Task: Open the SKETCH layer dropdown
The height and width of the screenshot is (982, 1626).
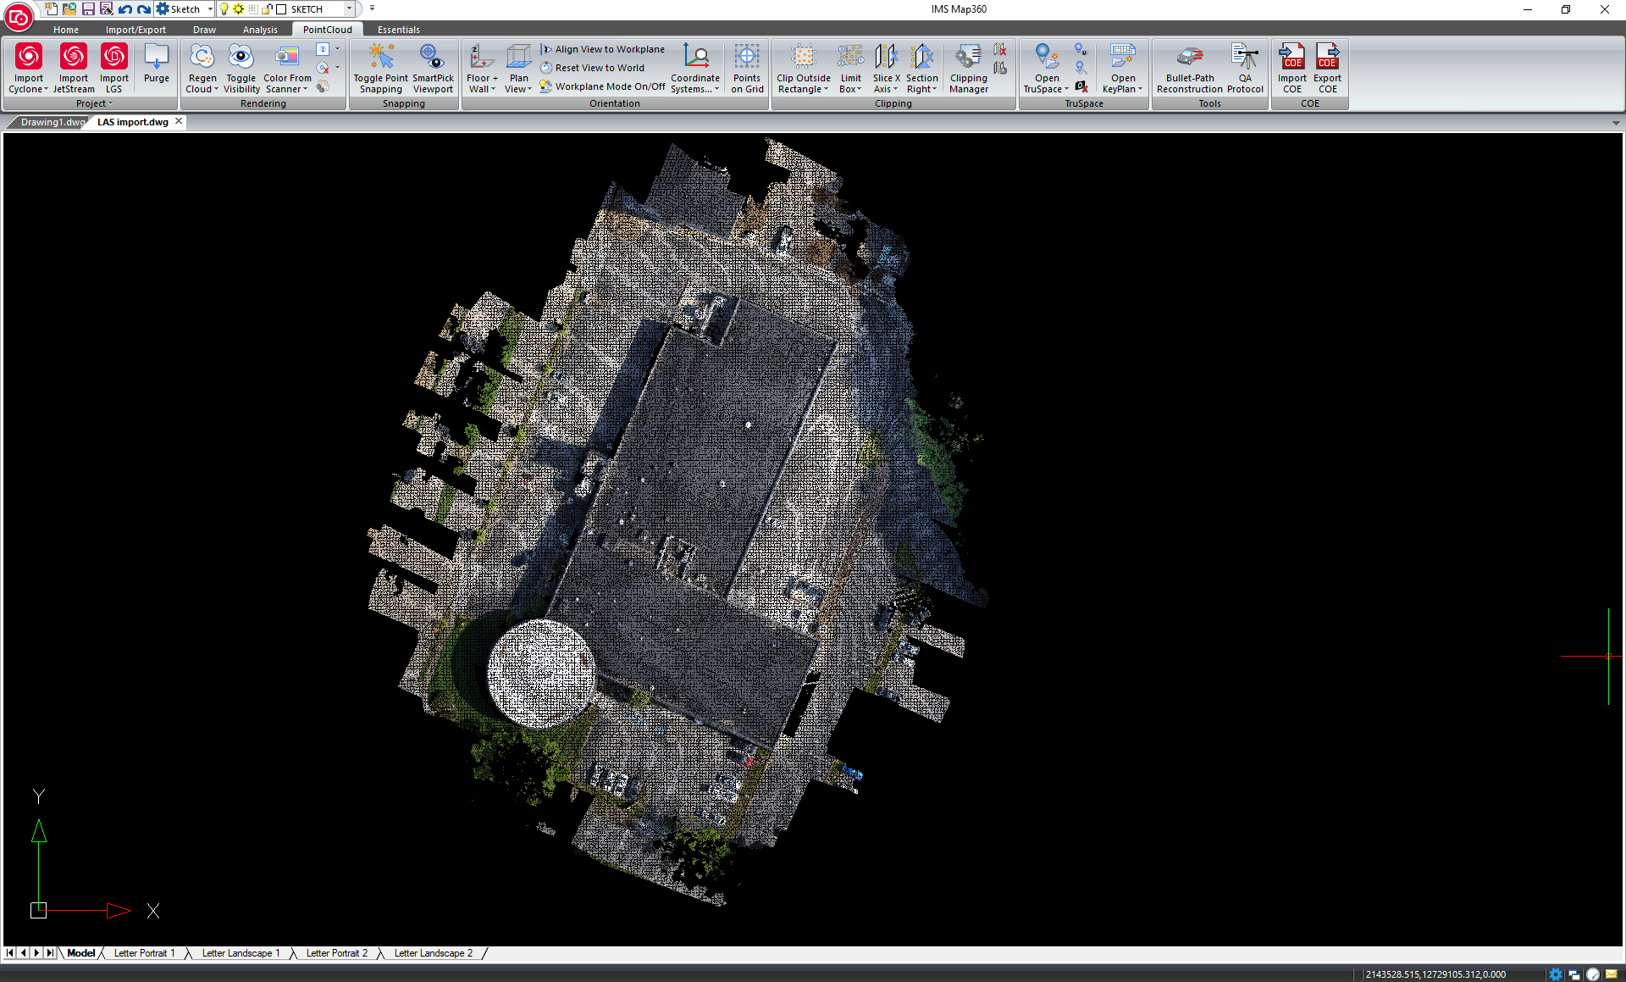Action: coord(349,9)
